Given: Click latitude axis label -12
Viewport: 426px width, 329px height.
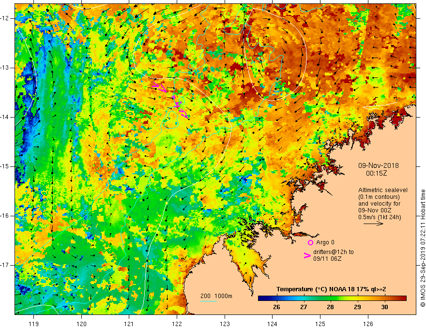Looking at the screenshot, I should 5,18.
